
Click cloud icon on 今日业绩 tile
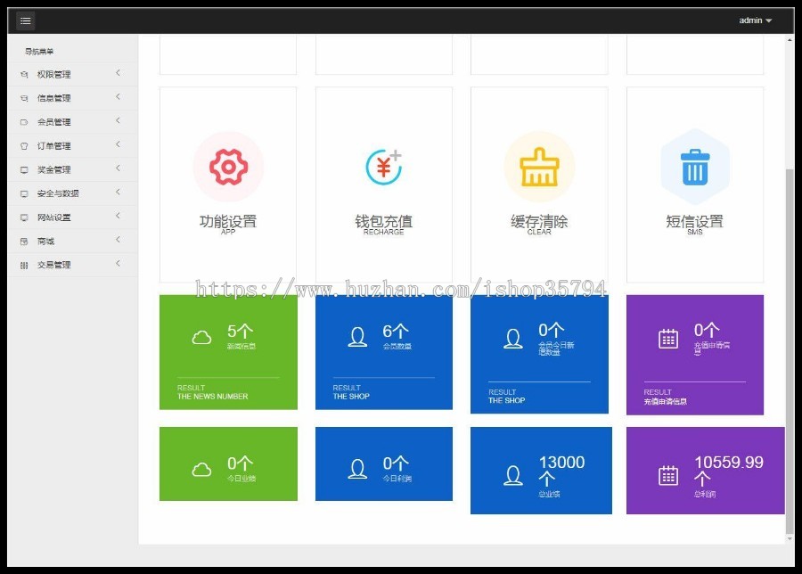pos(201,470)
